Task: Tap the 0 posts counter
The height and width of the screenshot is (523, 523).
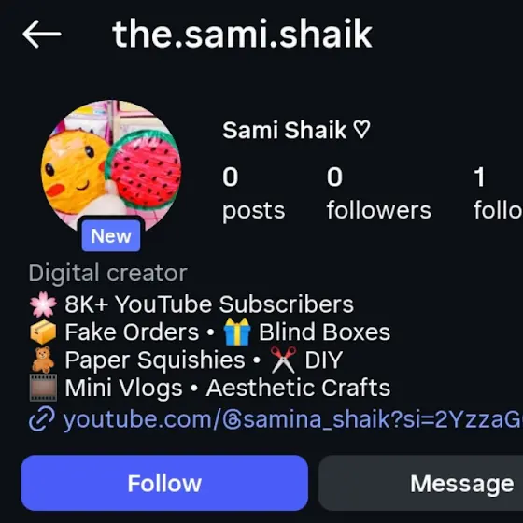Action: [253, 193]
